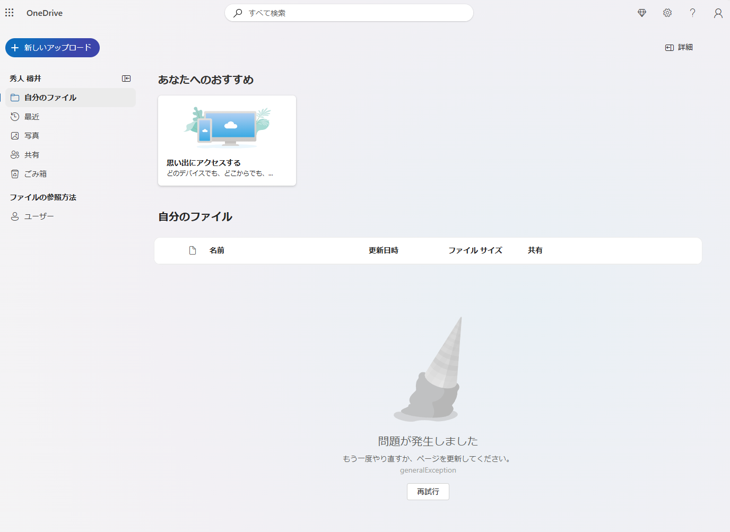The image size is (730, 532).
Task: Toggle the 詳細 details pane
Action: tap(679, 47)
